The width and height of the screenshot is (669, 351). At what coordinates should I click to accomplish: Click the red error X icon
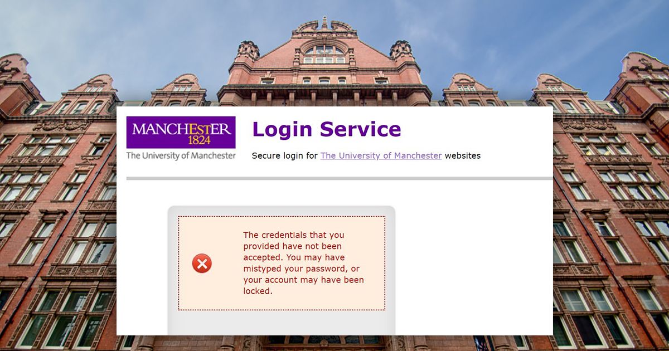point(202,263)
